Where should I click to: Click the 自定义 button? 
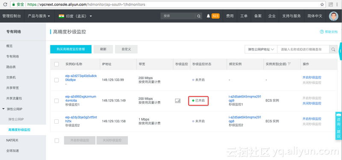pos(126,49)
